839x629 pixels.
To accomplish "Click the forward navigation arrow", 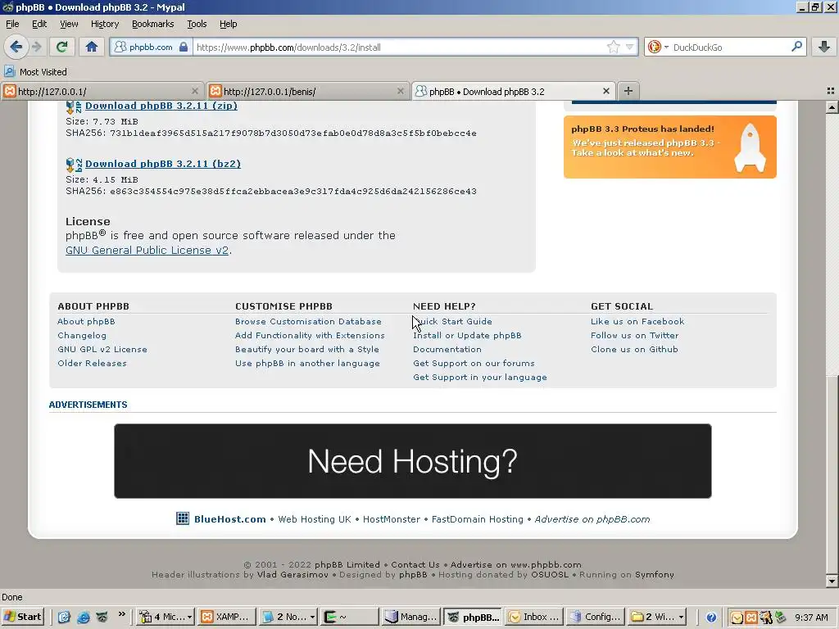I will click(36, 47).
